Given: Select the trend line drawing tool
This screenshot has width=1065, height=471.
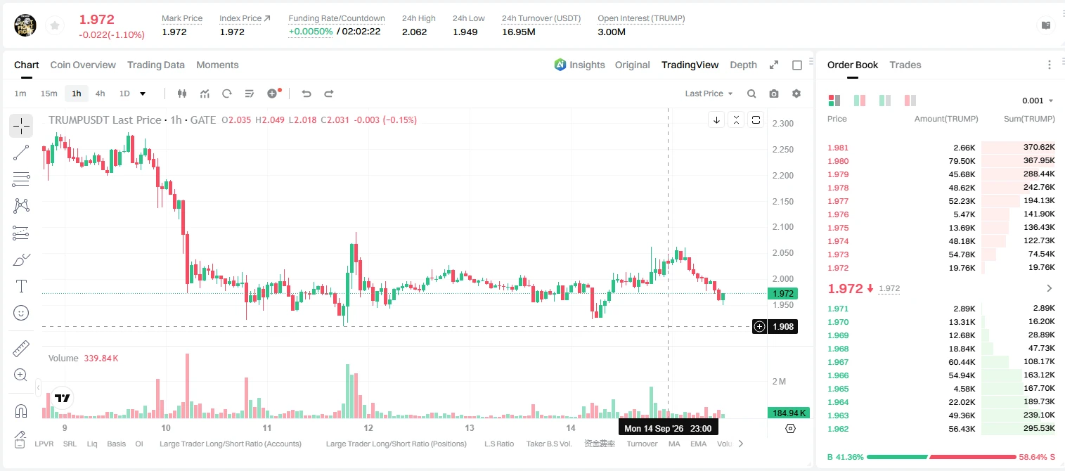Looking at the screenshot, I should [x=21, y=153].
